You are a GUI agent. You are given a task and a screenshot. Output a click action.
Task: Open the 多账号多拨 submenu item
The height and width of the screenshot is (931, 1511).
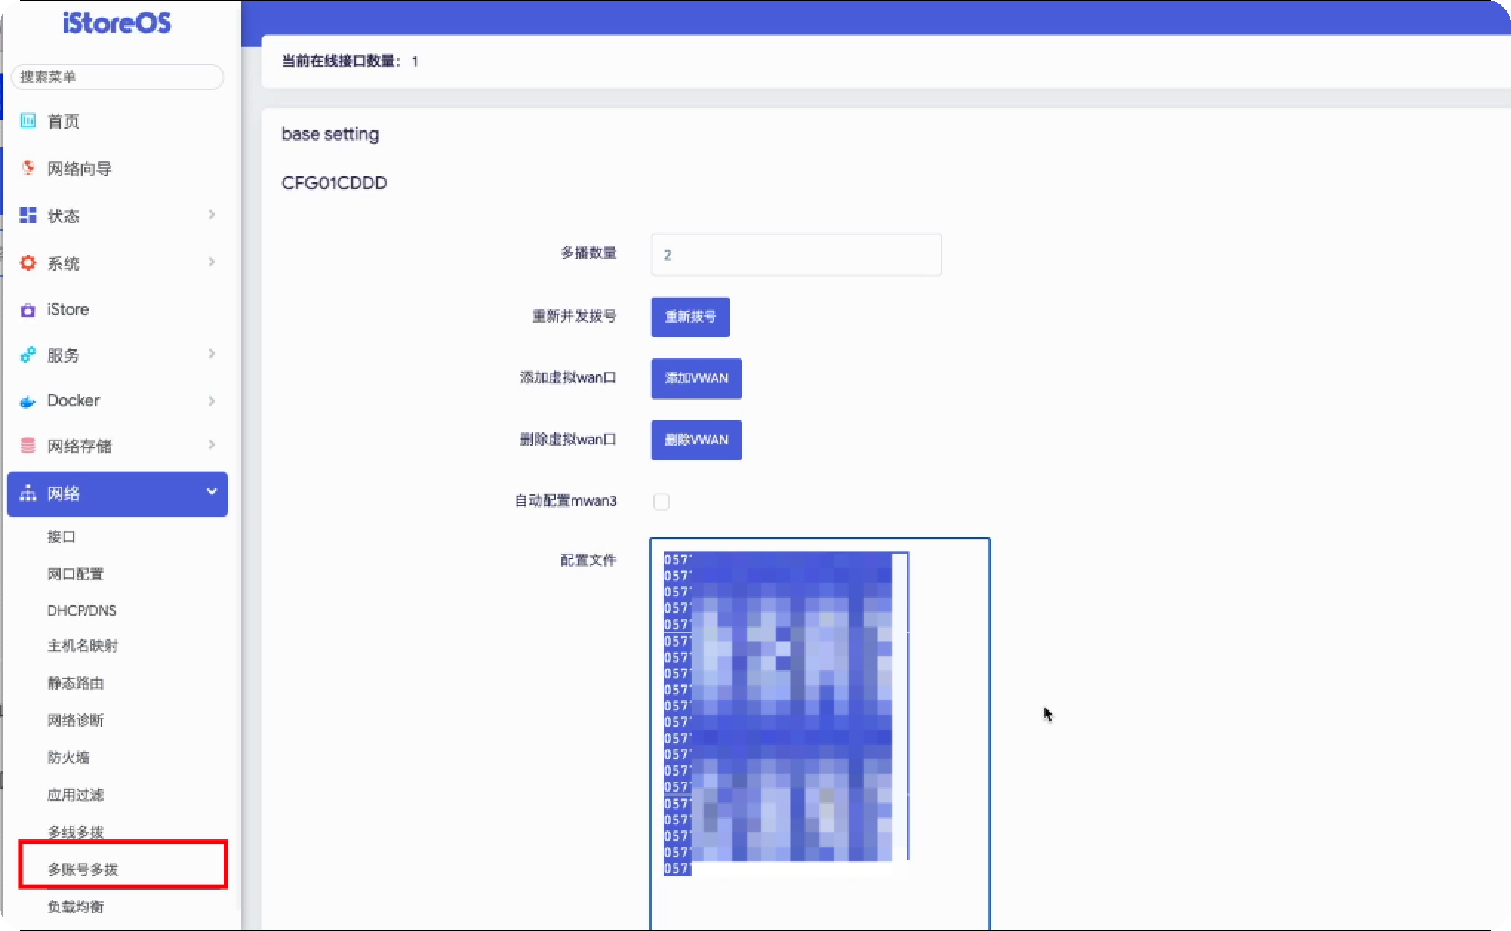(x=83, y=870)
